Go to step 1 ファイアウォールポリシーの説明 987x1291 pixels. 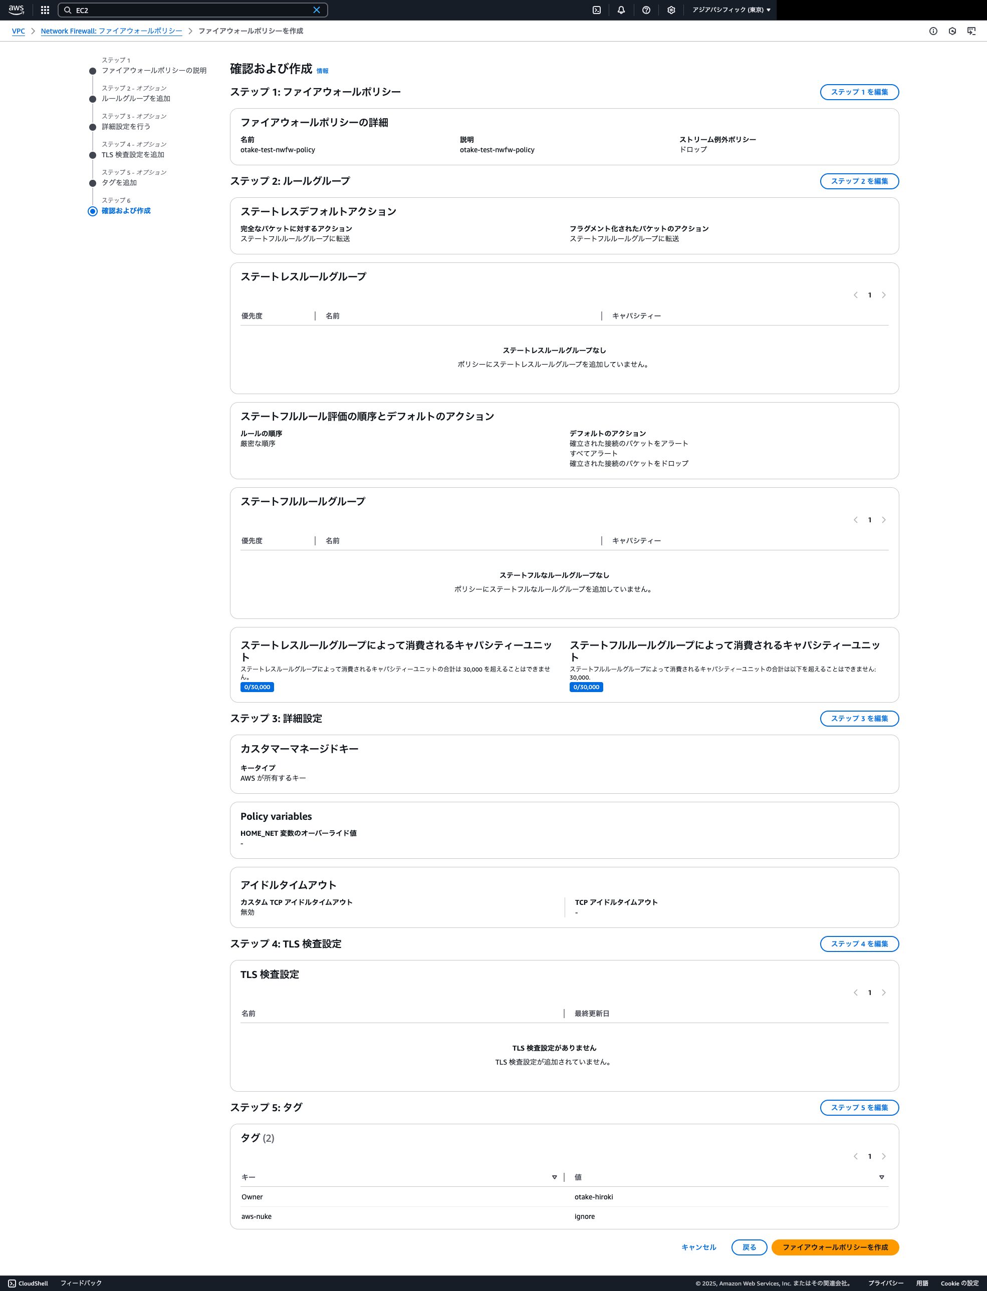[x=154, y=71]
